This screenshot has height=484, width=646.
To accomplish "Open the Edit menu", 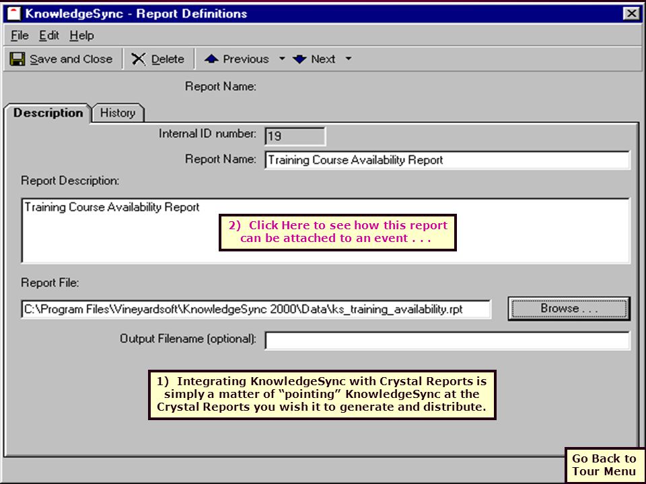I will [49, 36].
